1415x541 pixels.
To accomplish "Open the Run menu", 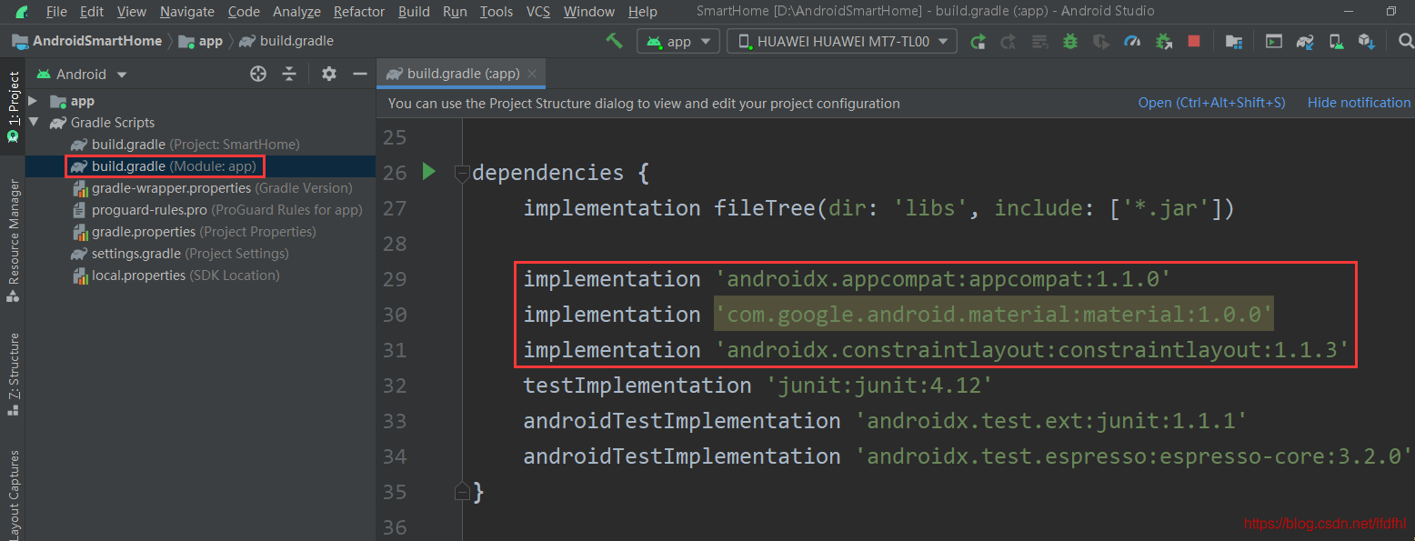I will click(455, 12).
